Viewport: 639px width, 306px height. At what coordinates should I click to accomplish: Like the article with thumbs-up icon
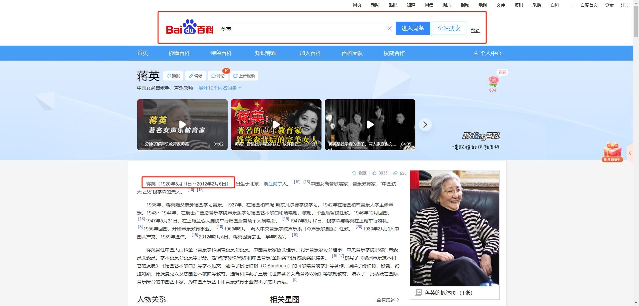tap(374, 173)
